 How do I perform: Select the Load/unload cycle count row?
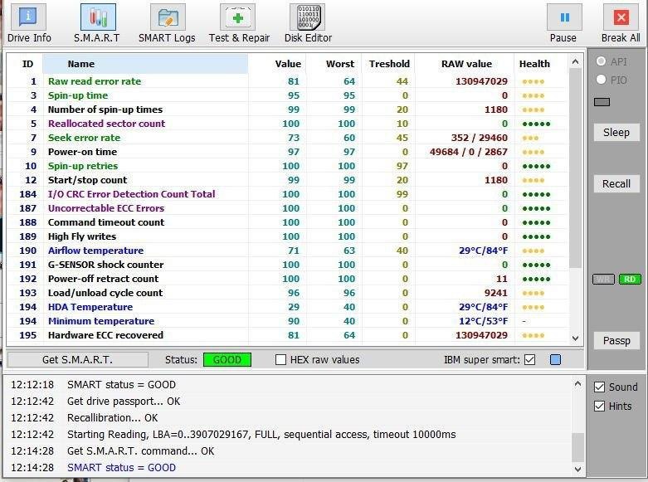pyautogui.click(x=287, y=293)
